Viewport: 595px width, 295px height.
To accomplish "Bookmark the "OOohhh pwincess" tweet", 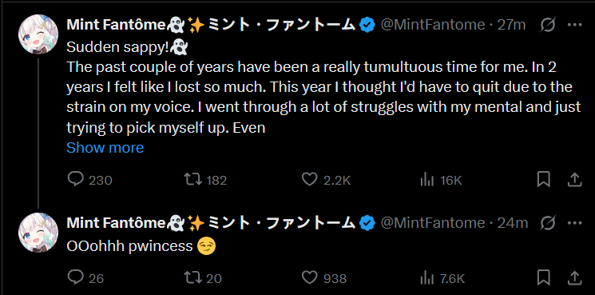I will 543,278.
